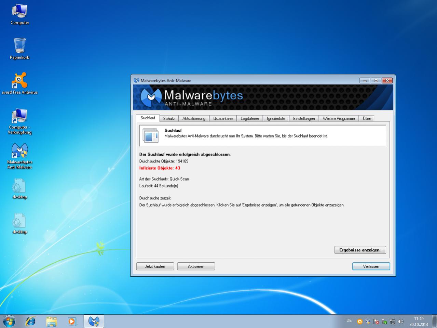Select the upper desktop file icon
Image resolution: width=437 pixels, height=328 pixels.
pyautogui.click(x=19, y=189)
